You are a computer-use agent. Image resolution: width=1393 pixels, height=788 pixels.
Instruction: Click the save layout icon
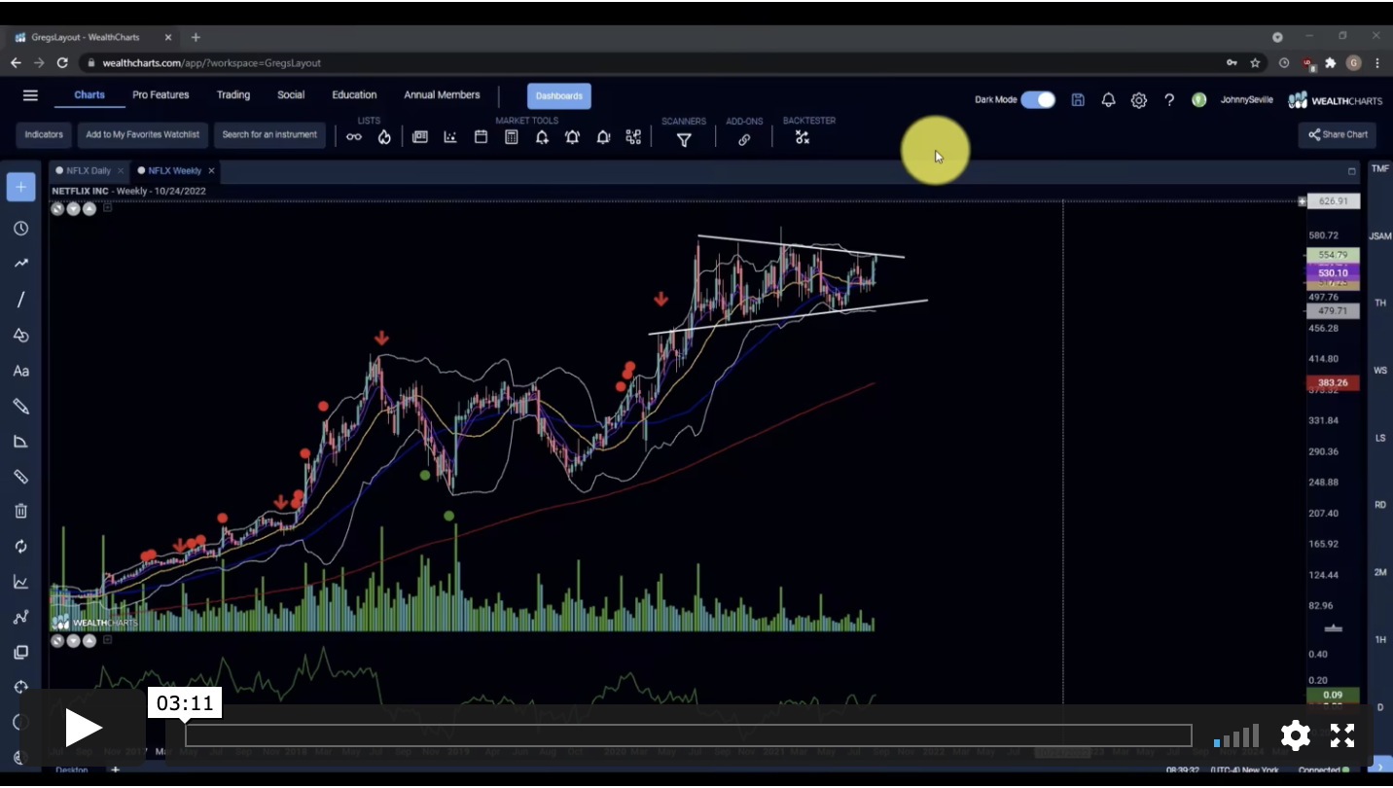[1078, 99]
